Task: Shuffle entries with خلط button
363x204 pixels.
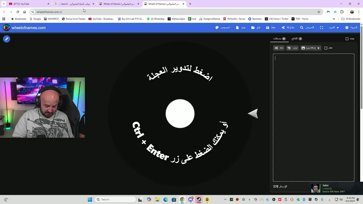Action: (x=279, y=48)
